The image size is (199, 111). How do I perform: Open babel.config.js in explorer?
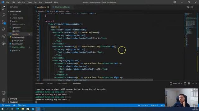(18, 37)
